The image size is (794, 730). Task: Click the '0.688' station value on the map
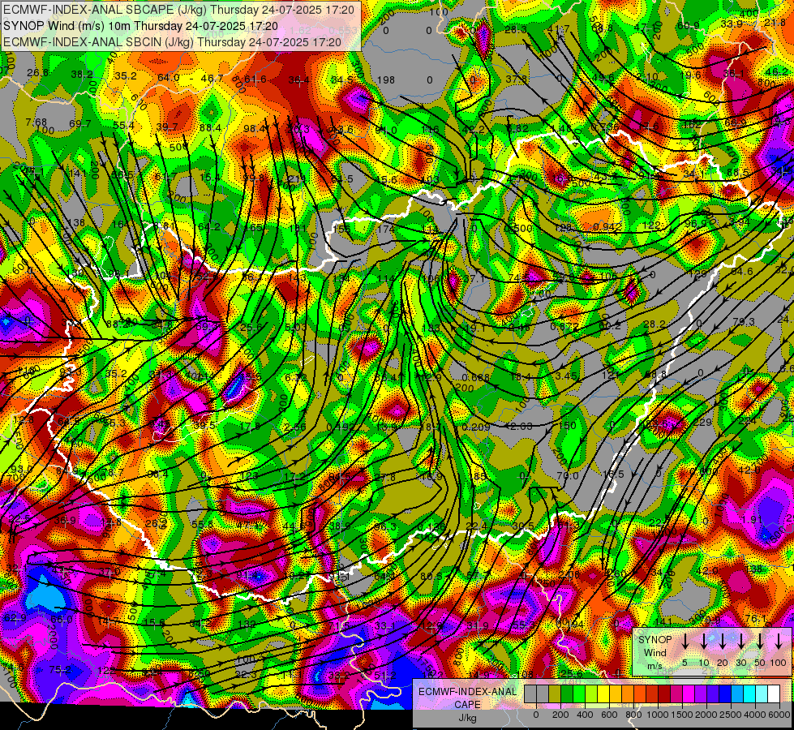(x=475, y=377)
